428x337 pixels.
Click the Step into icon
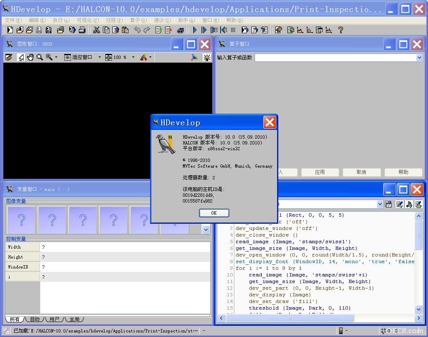pos(214,30)
